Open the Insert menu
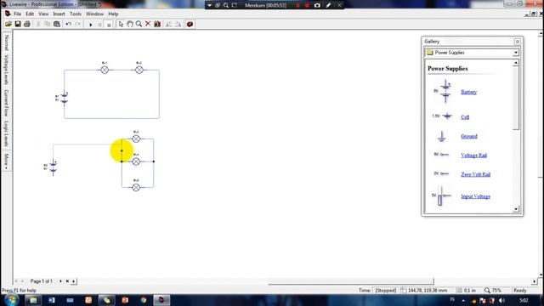544x306 pixels. tap(59, 14)
